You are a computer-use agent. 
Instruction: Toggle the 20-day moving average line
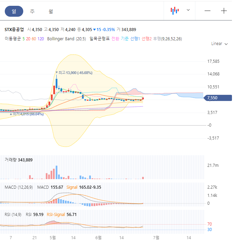pyautogui.click(x=28, y=39)
